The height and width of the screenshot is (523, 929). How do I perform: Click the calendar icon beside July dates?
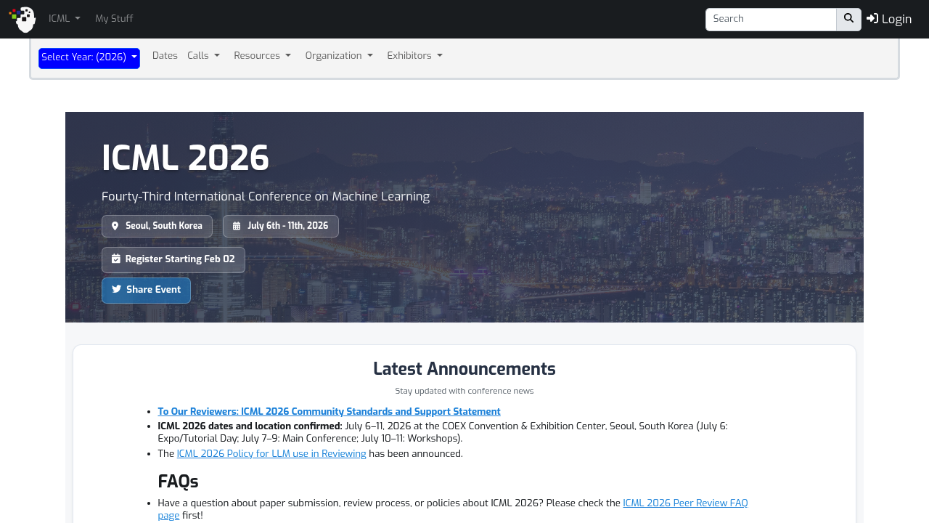coord(237,226)
